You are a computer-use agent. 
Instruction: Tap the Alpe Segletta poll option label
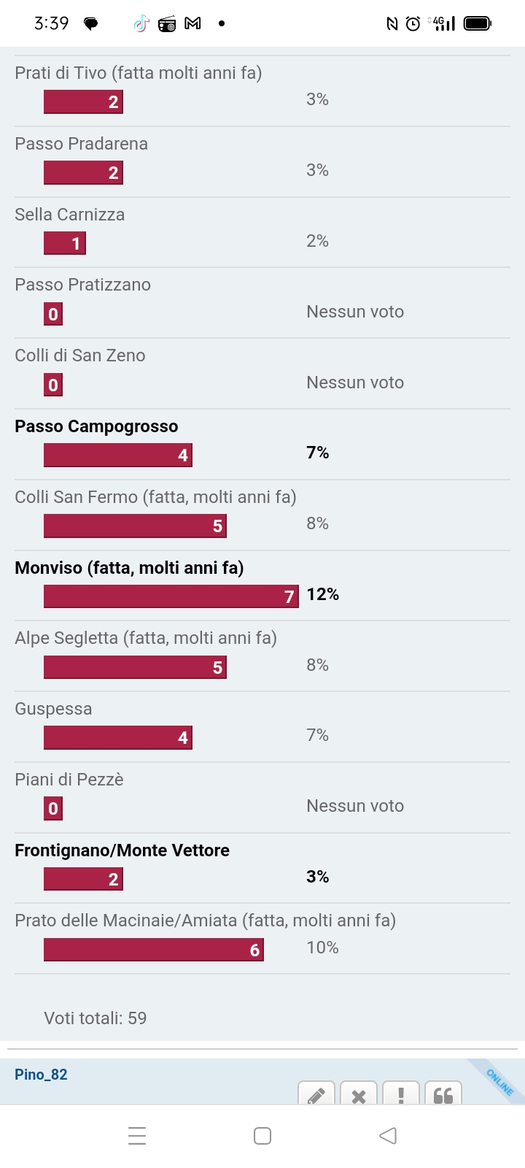tap(146, 638)
